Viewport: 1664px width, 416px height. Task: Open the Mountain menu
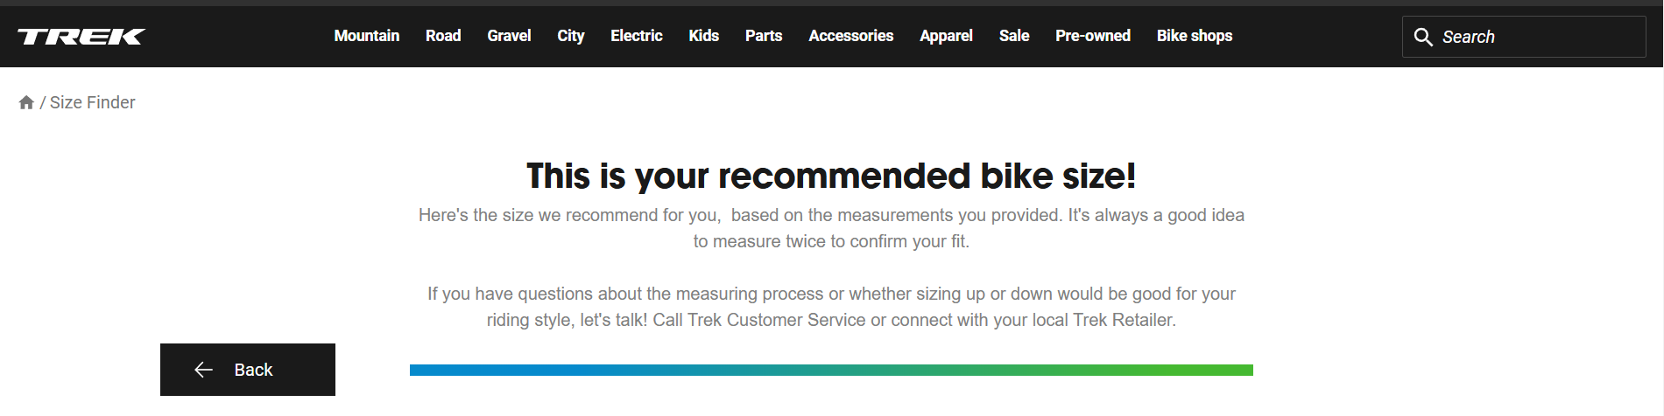click(x=366, y=36)
